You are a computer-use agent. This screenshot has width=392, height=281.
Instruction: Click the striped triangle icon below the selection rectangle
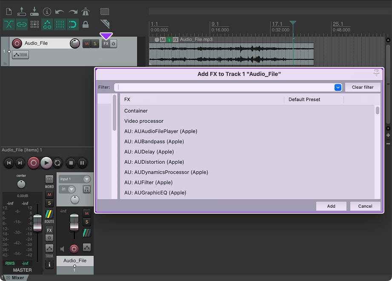pos(105,24)
